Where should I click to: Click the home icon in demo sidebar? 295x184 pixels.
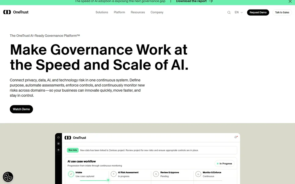click(x=58, y=137)
